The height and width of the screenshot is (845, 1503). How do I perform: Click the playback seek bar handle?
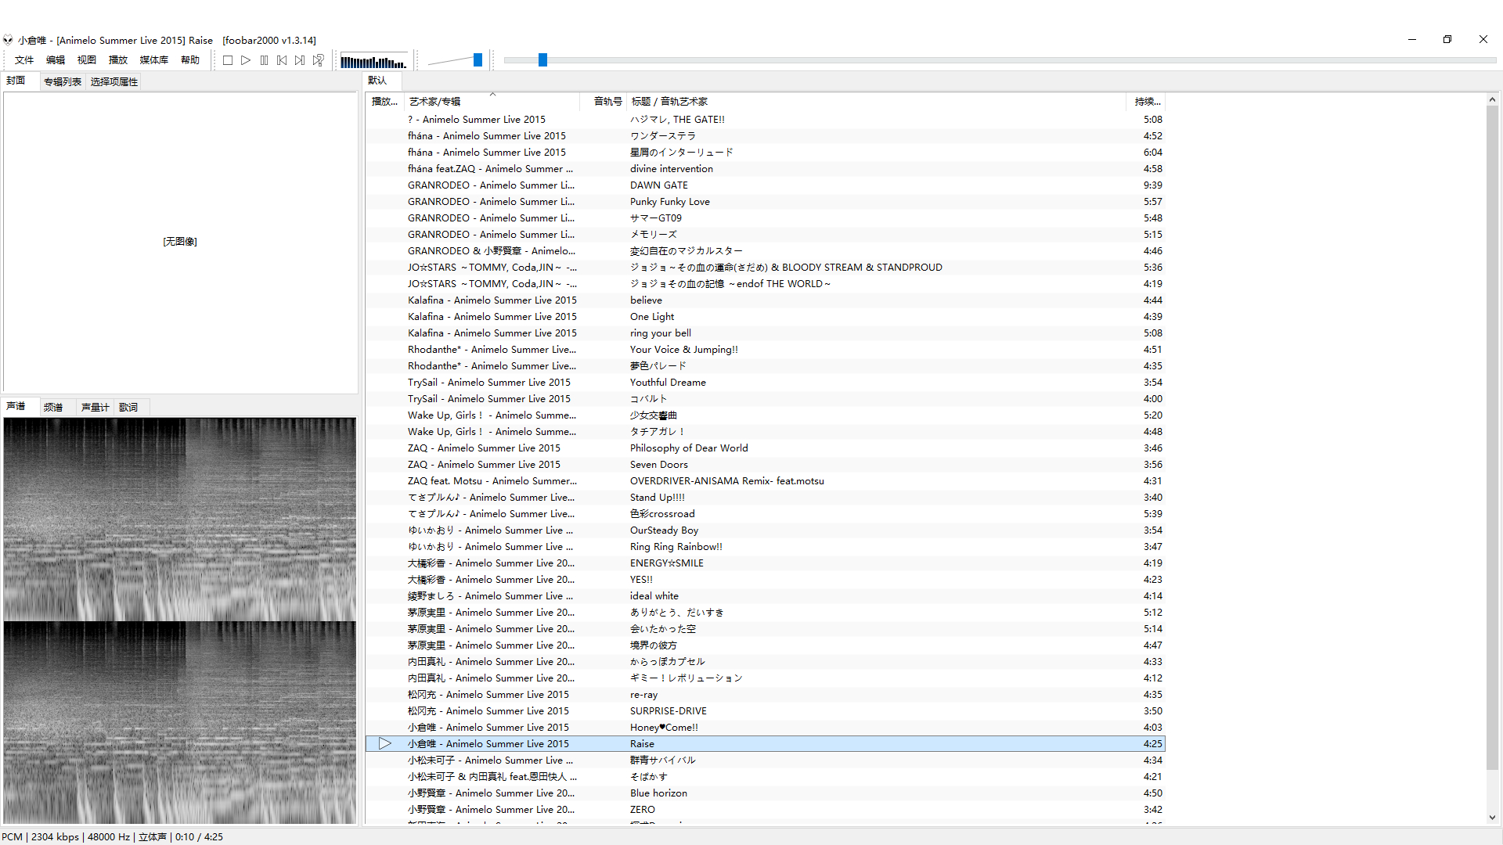click(x=542, y=60)
